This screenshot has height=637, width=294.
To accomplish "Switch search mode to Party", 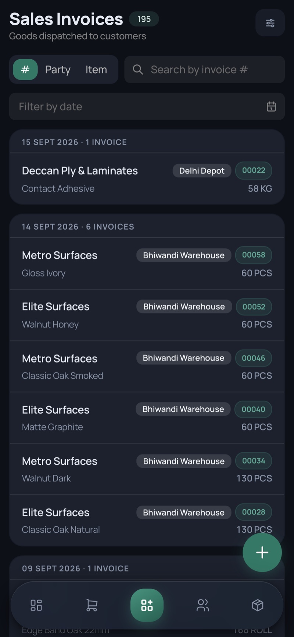I will coord(58,70).
